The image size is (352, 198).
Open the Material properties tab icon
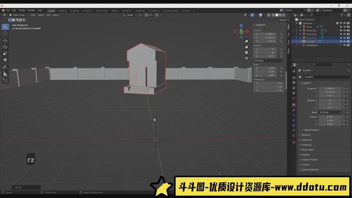tap(294, 136)
